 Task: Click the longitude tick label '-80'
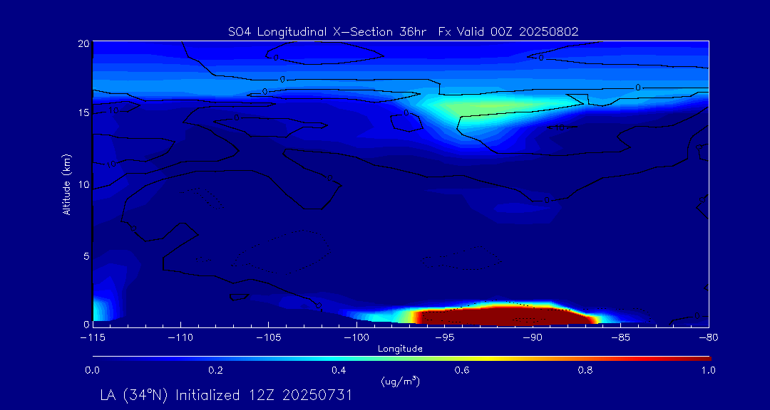pyautogui.click(x=709, y=338)
